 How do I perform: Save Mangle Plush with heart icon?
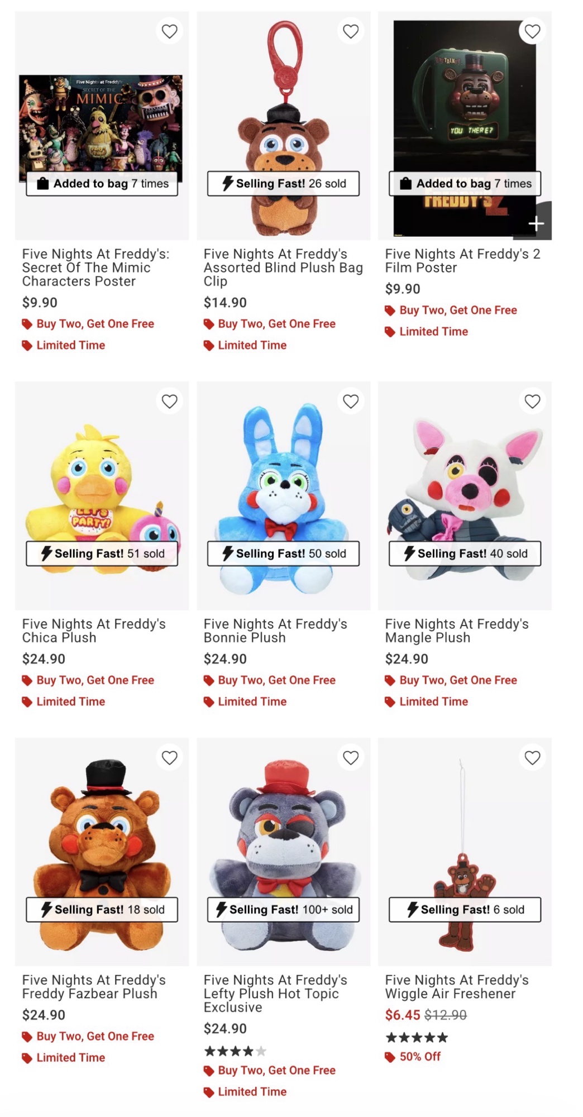532,401
